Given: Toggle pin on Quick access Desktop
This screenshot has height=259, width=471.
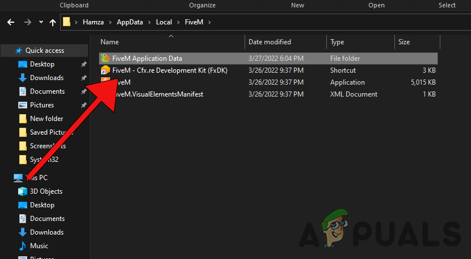Looking at the screenshot, I should (x=83, y=64).
